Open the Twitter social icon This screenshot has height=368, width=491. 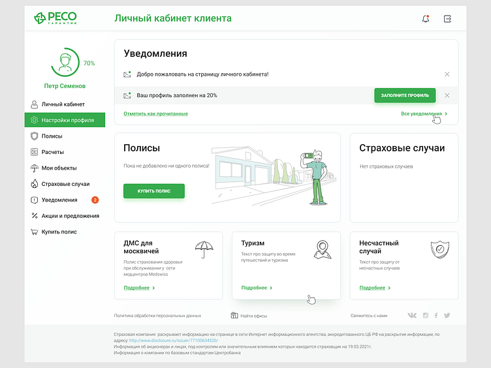coord(447,315)
